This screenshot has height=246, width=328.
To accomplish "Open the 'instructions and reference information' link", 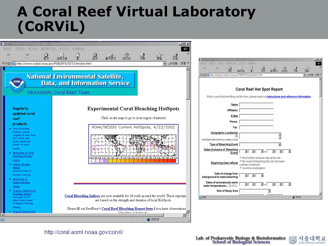I will tap(289, 97).
